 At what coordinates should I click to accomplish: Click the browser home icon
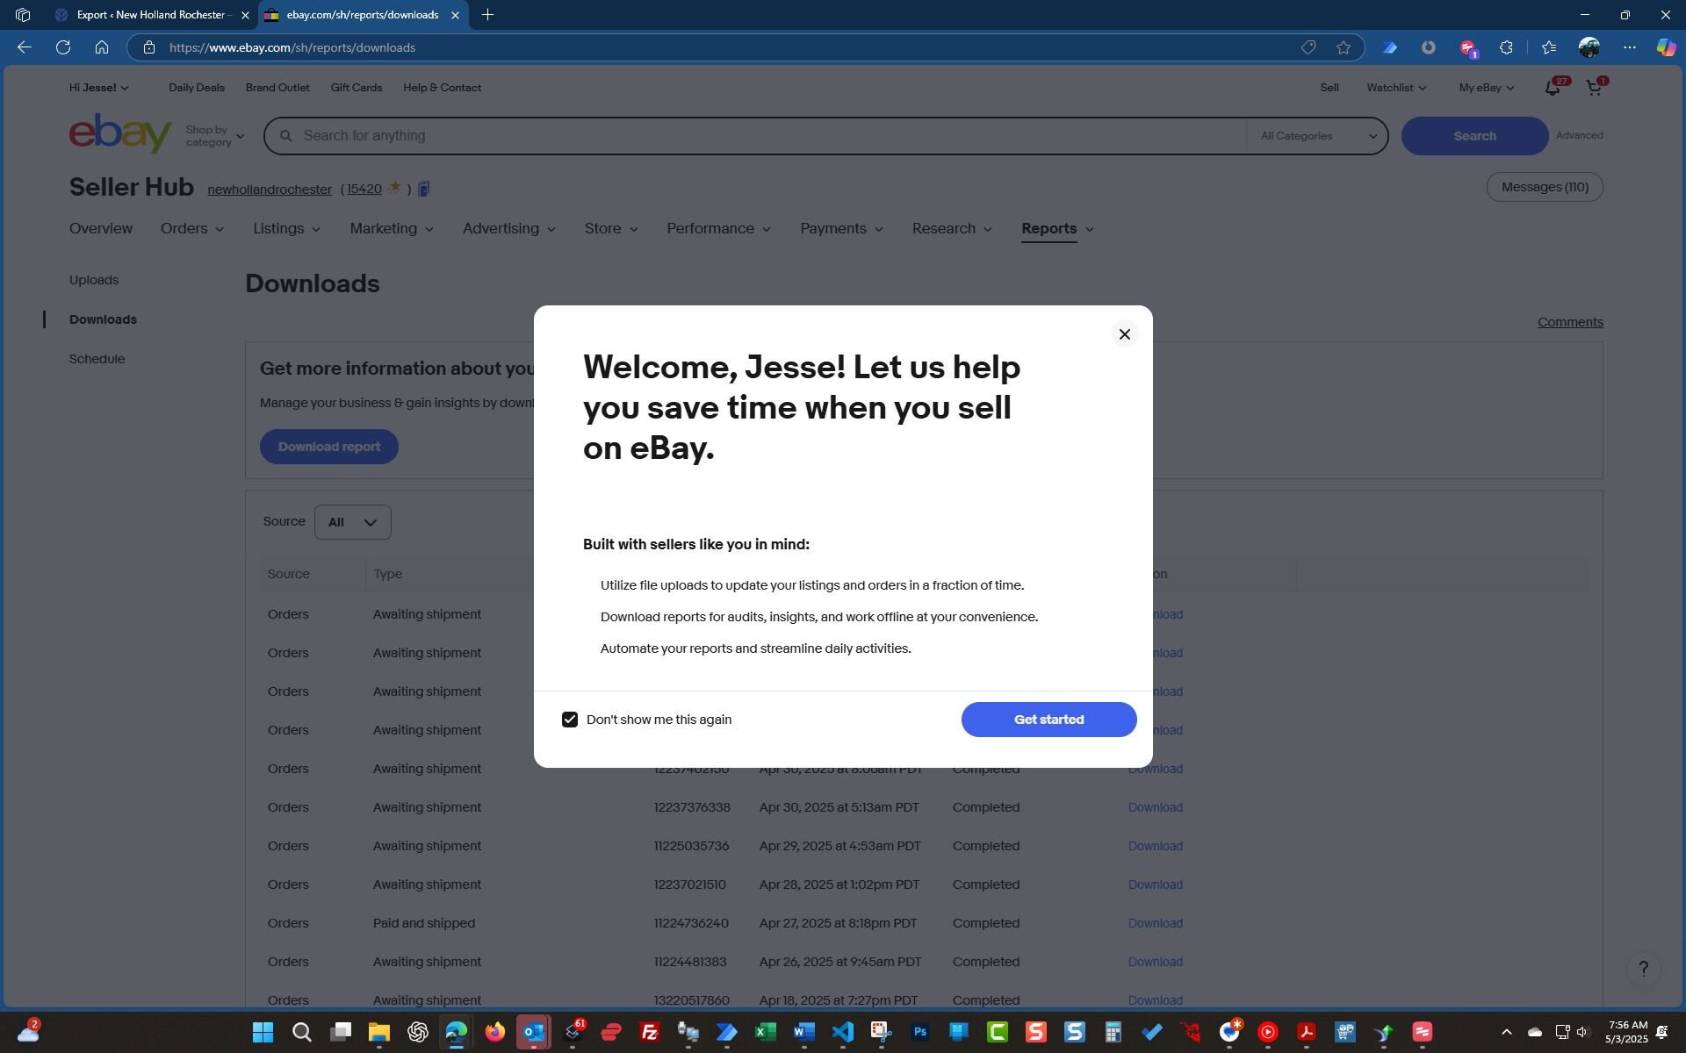pos(102,47)
